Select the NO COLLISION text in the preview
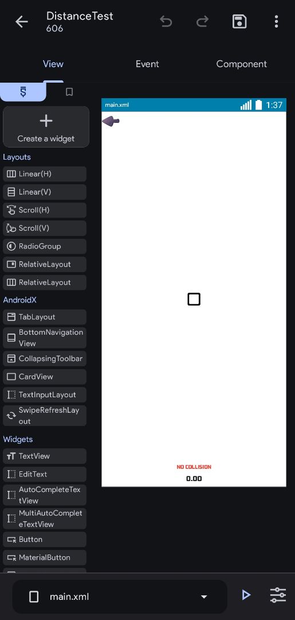 (194, 467)
